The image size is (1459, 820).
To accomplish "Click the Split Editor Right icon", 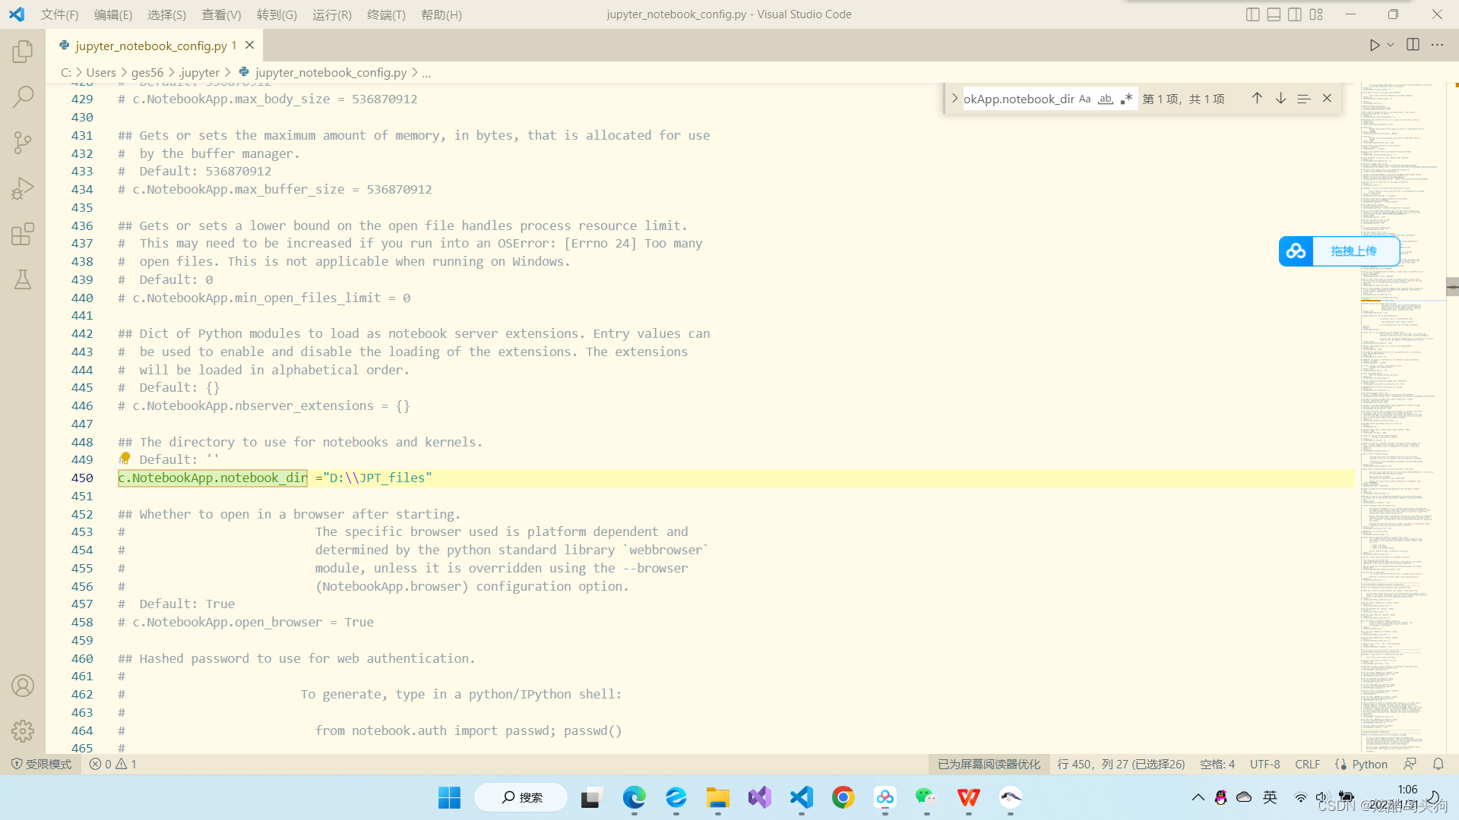I will click(1413, 45).
